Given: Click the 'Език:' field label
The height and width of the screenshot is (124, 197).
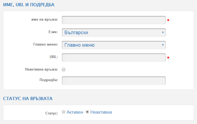Looking at the screenshot, I should [53, 32].
